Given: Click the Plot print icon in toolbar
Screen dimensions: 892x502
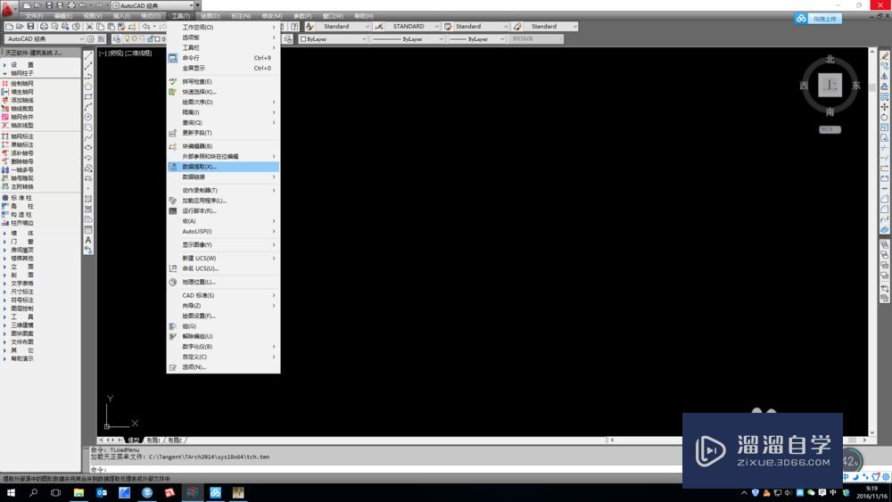Looking at the screenshot, I should [44, 27].
